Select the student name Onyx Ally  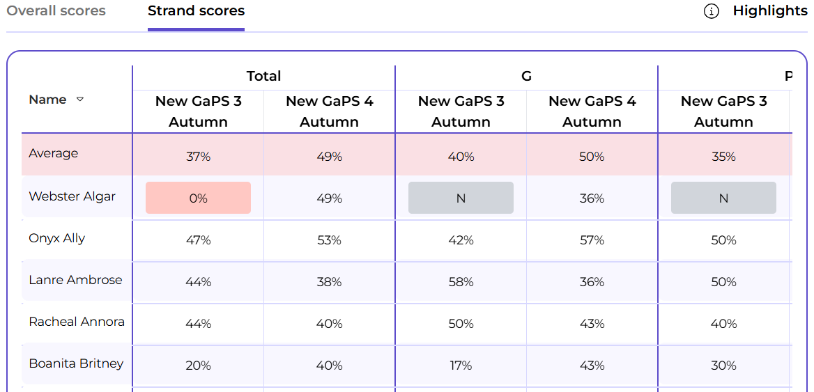click(56, 238)
